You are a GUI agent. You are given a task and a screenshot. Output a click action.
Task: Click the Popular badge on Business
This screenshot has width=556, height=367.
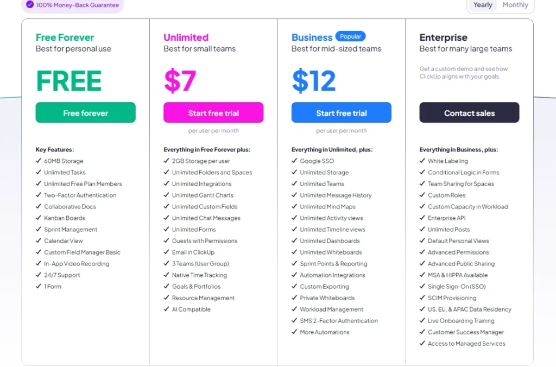coord(351,36)
